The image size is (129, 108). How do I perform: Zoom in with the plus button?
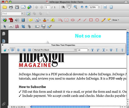86,7
